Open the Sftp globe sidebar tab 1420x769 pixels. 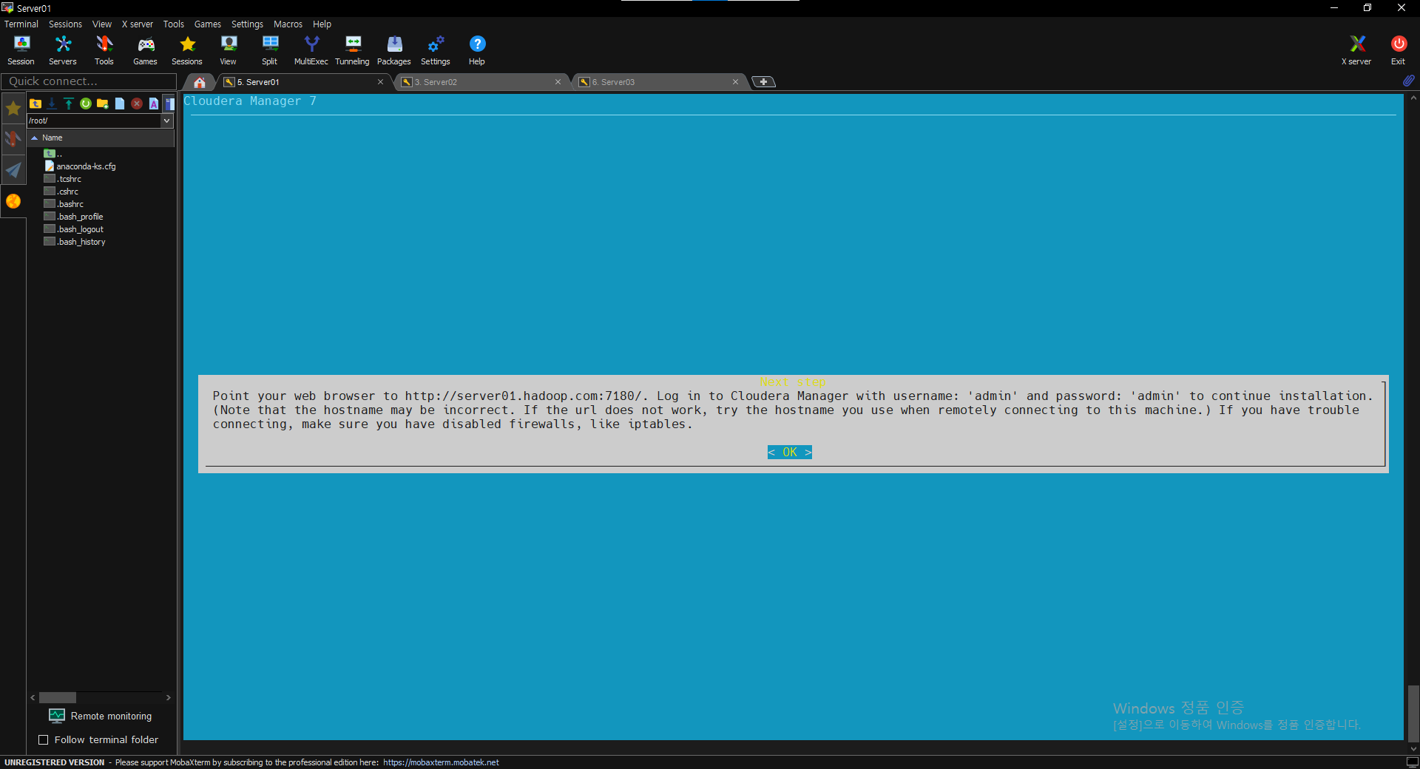tap(13, 201)
